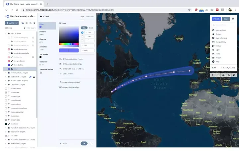The image size is (239, 151).
Task: Click the hue rainbow slider
Action: coord(69,44)
